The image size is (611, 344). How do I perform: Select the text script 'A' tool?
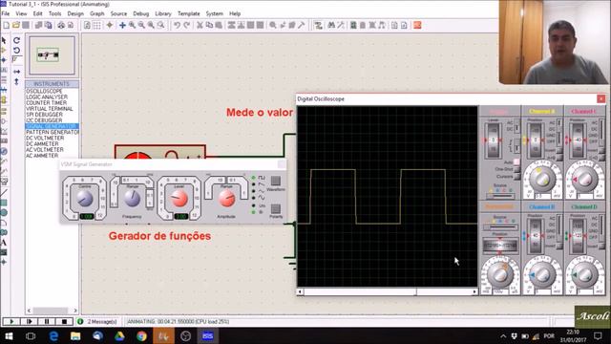(4, 243)
